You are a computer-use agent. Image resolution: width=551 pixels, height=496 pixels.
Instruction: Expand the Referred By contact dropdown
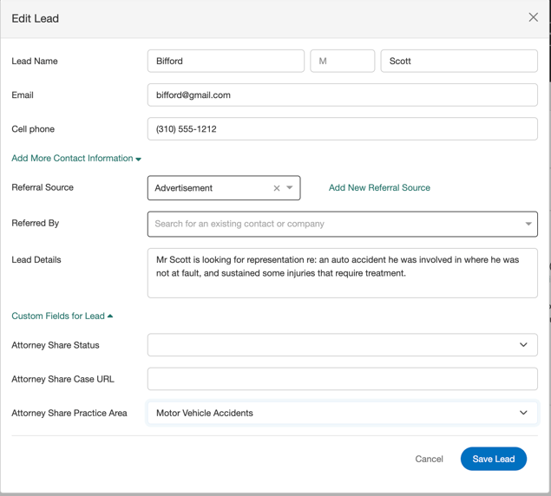coord(528,224)
